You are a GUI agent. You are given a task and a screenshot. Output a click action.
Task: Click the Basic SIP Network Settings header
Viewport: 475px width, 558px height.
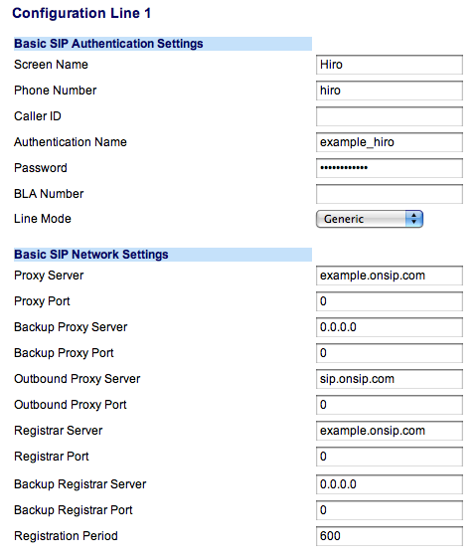click(x=163, y=255)
